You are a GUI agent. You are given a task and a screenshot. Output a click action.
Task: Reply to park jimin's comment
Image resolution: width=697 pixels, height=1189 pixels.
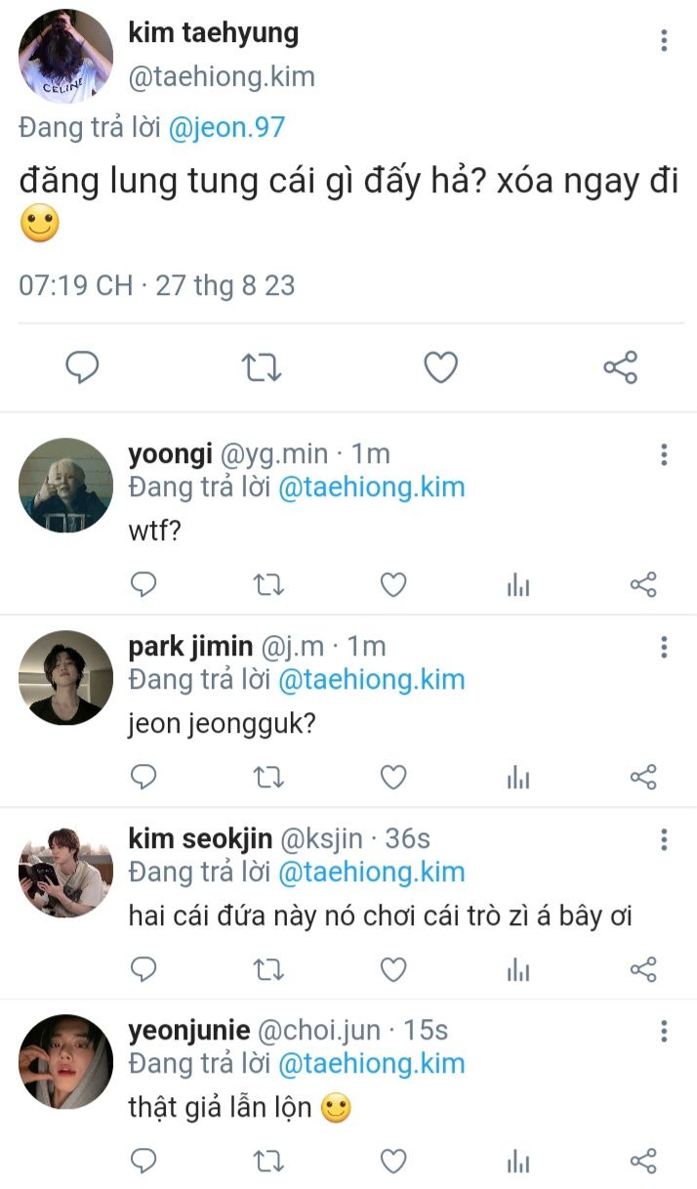tap(143, 778)
